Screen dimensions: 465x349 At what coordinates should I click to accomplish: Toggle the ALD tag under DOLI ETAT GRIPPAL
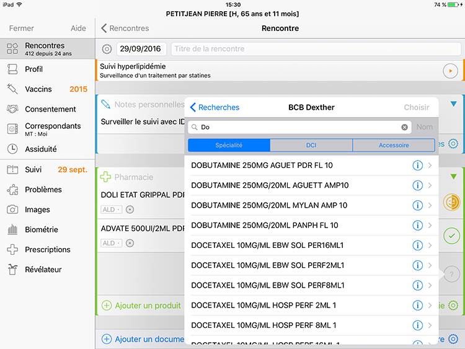point(111,210)
